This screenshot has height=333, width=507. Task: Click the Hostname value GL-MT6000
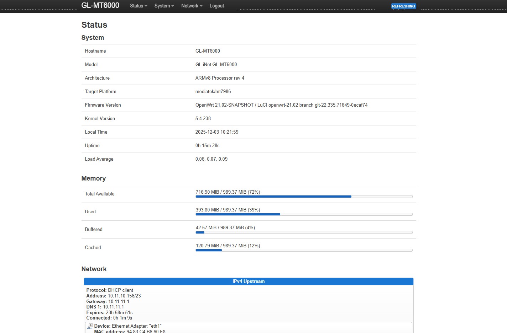tap(208, 51)
